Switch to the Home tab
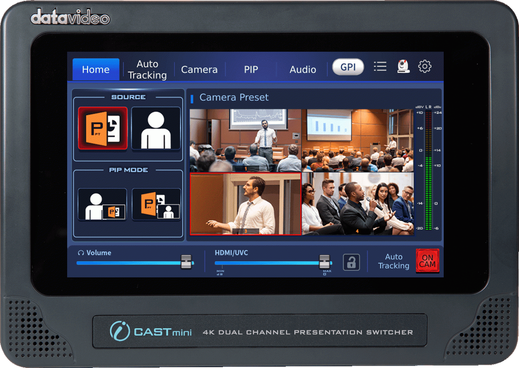 96,70
